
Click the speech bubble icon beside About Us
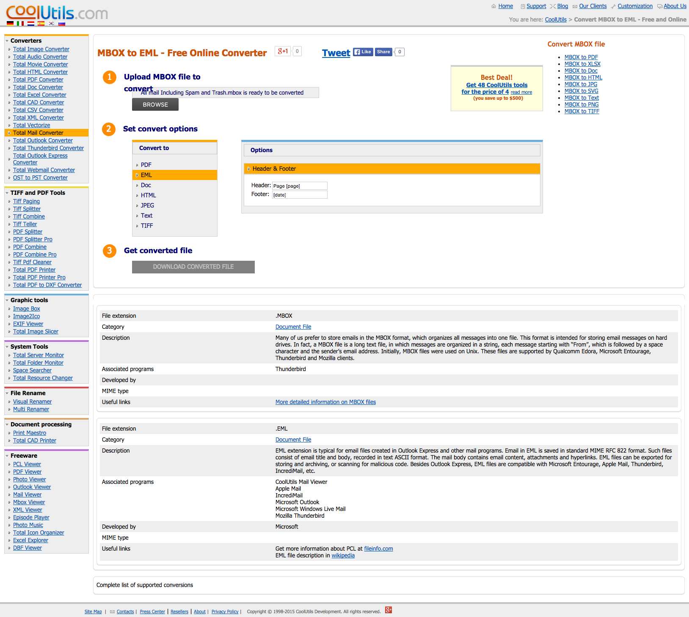point(660,6)
